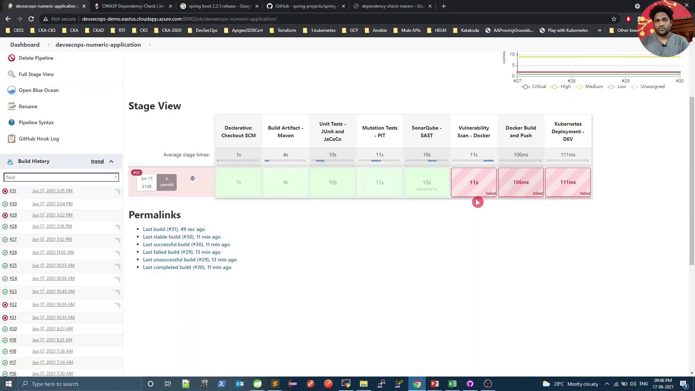Click the build history trend link

[x=97, y=161]
